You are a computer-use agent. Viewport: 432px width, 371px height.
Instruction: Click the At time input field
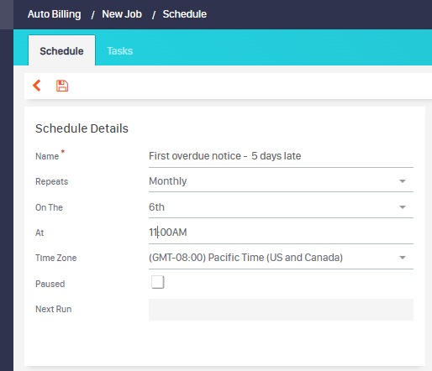point(281,233)
